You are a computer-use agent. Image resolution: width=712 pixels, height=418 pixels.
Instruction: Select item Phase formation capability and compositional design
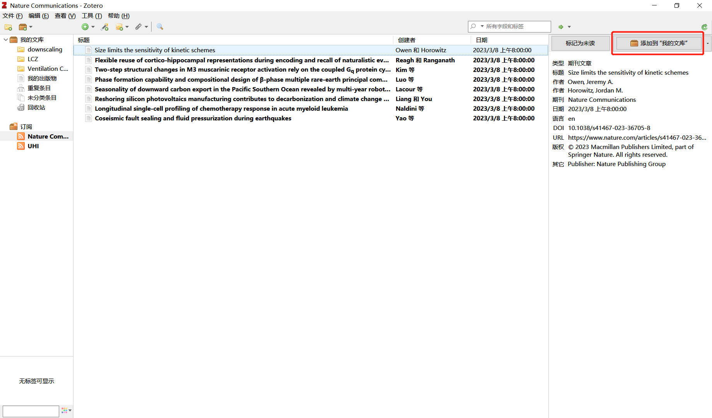[x=311, y=80]
